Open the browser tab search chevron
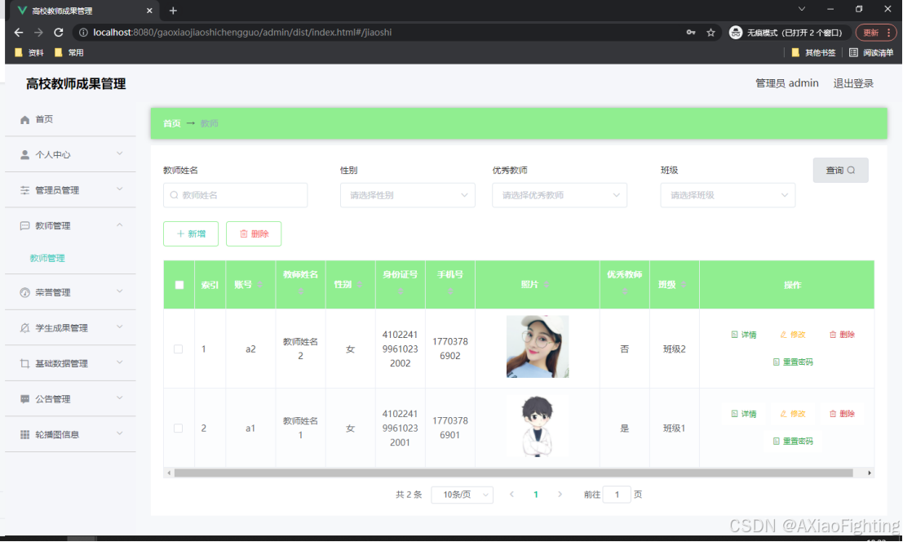This screenshot has width=903, height=542. [802, 9]
